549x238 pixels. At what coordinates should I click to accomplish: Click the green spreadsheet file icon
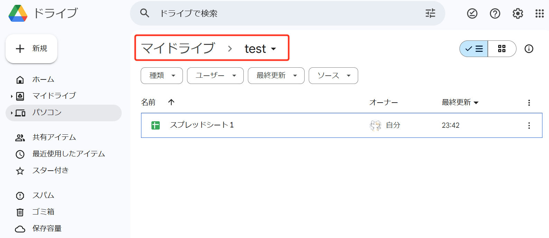point(156,125)
